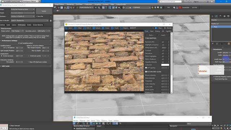This screenshot has height=130, width=231.
Task: Click the frame buffer vertical scrollbar
Action: click(x=171, y=63)
